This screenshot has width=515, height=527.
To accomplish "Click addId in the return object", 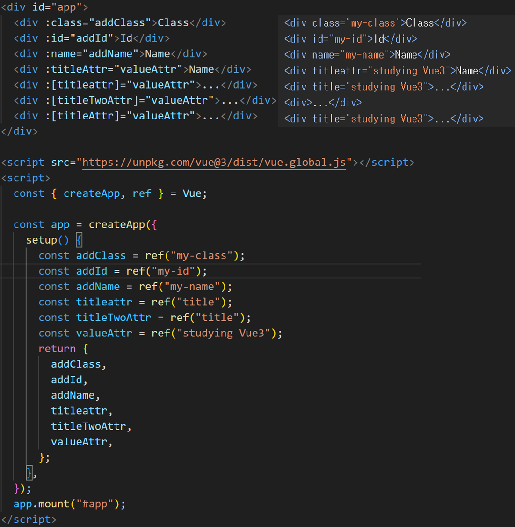I will tap(66, 380).
